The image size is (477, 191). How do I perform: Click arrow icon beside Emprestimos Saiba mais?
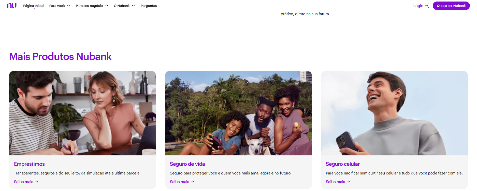37,182
